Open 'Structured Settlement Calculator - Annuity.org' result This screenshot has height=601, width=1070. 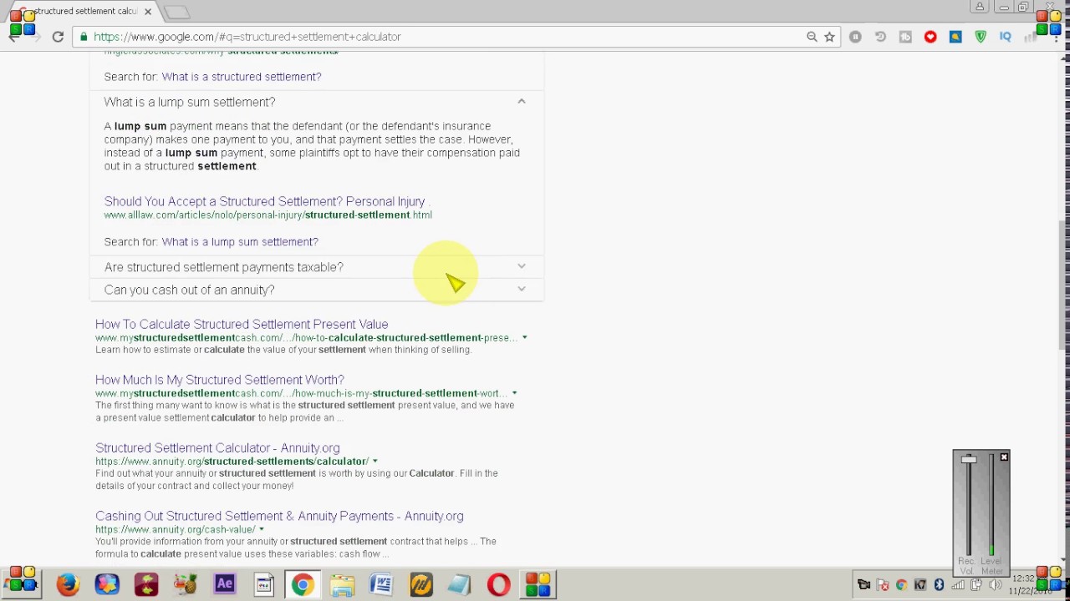217,448
